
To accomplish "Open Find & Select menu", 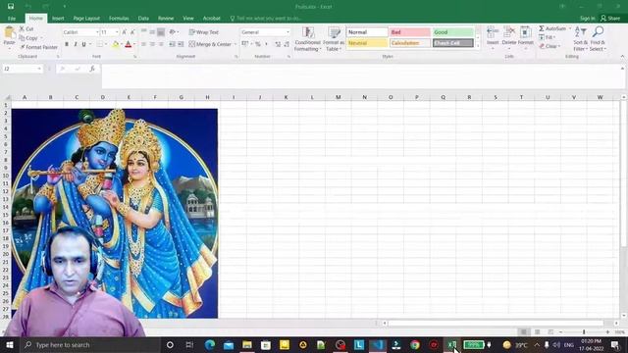I will [x=598, y=39].
